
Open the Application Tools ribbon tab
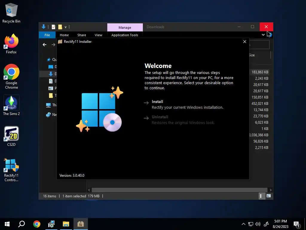(x=125, y=35)
